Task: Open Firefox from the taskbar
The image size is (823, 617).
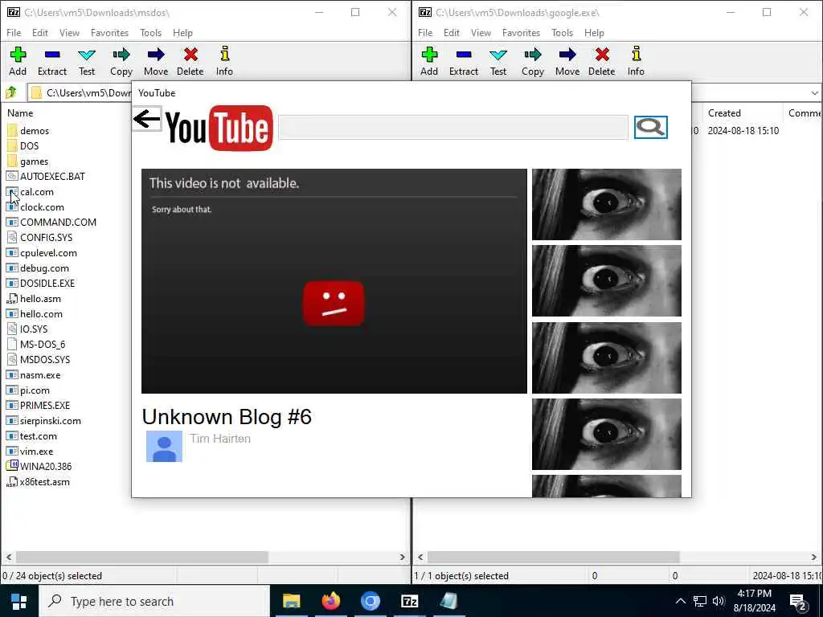Action: click(330, 601)
